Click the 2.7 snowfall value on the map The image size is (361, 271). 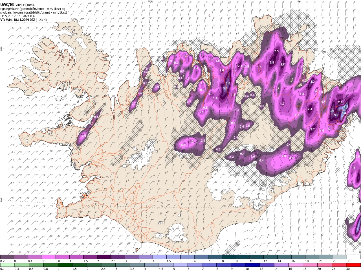312,130
